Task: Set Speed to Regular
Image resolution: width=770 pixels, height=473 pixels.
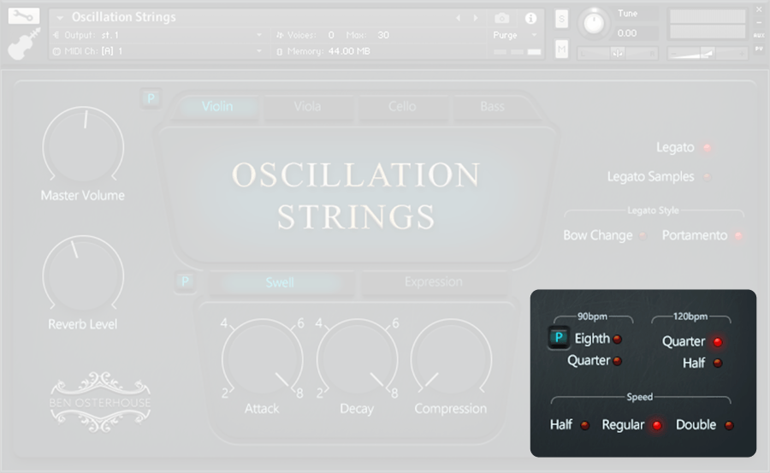Action: point(656,425)
